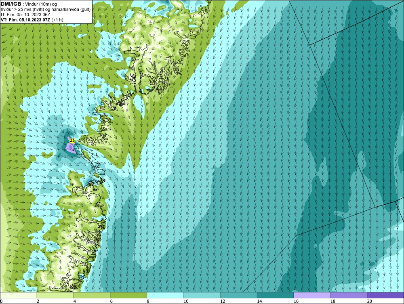Image resolution: width=404 pixels, height=304 pixels.
Task: Select the 18–20 m/s purple swatch
Action: click(349, 295)
